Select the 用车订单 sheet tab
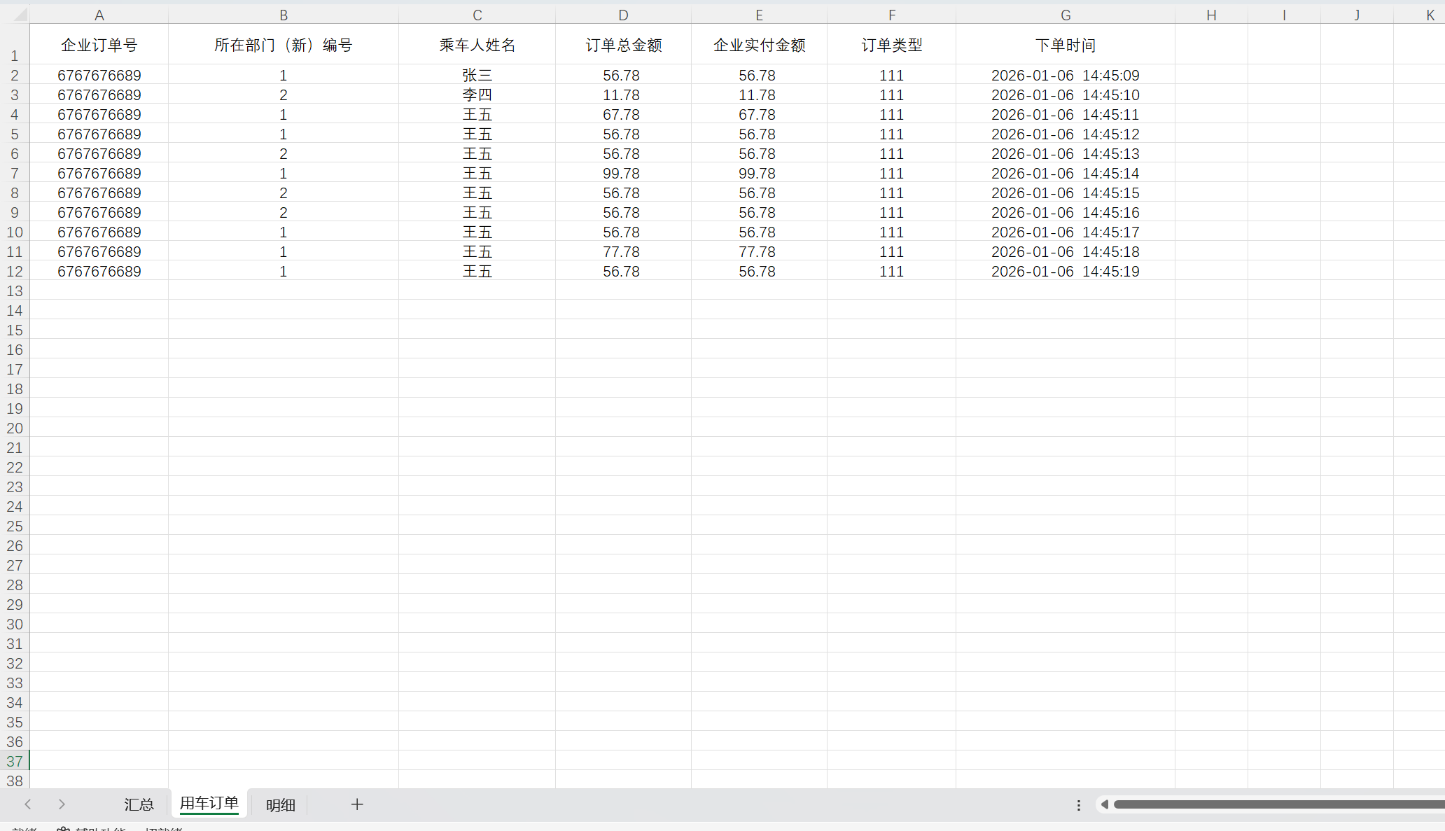The image size is (1445, 831). [209, 803]
